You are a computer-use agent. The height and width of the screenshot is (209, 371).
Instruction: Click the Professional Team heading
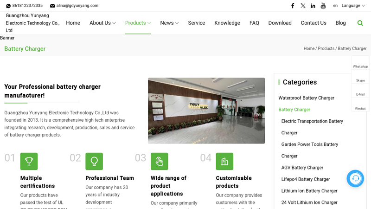[109, 178]
